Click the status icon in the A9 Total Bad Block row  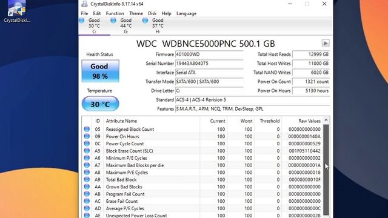(87, 179)
